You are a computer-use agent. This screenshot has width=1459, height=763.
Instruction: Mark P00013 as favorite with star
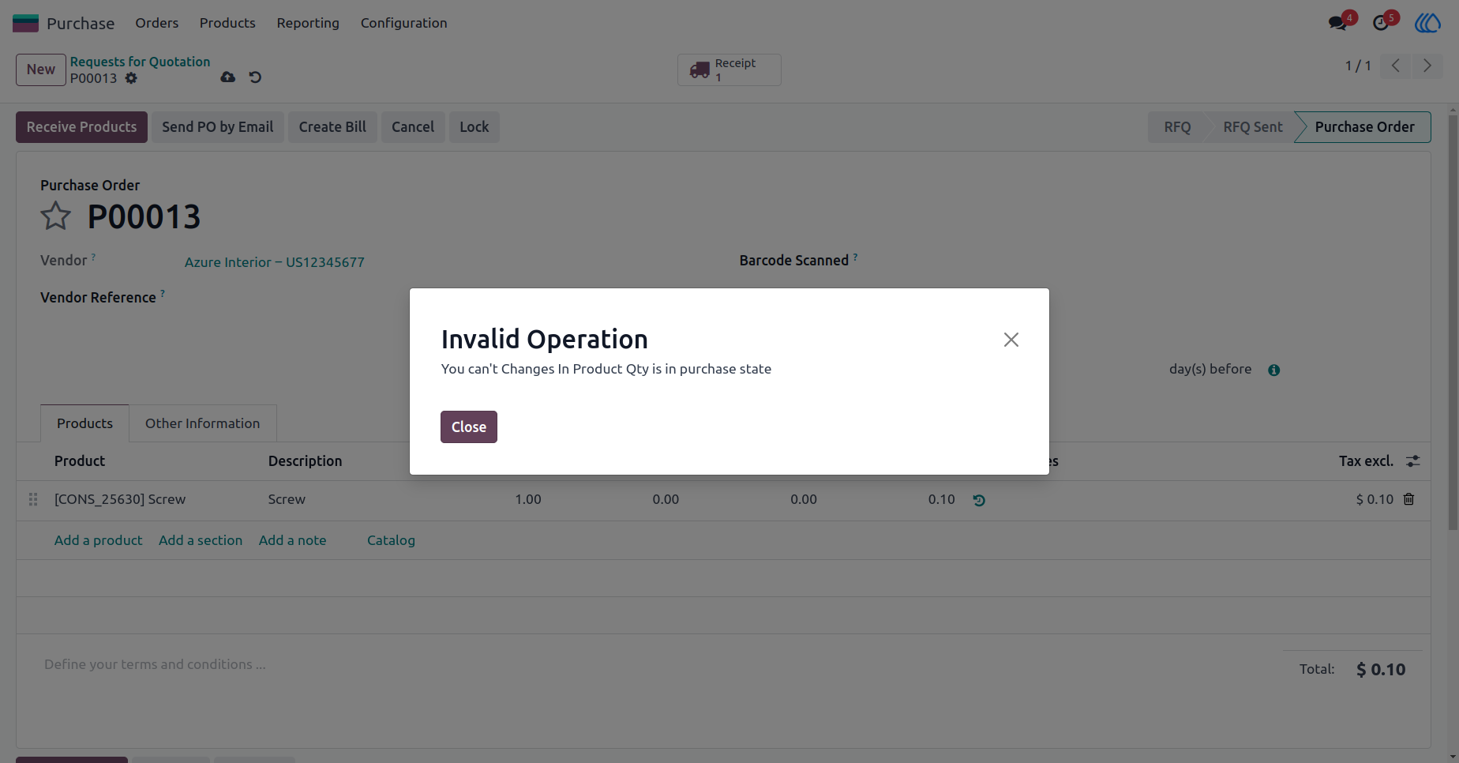pos(55,216)
